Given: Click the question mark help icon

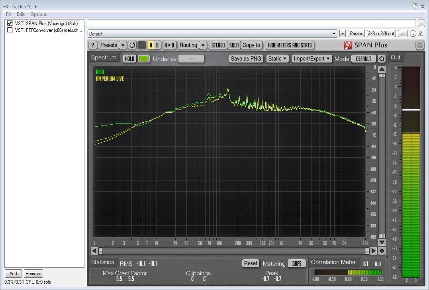Looking at the screenshot, I should [92, 45].
